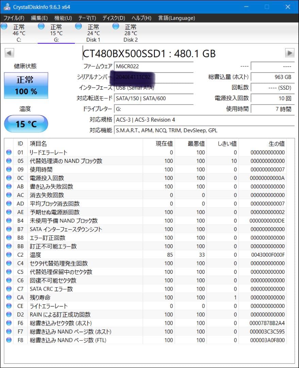Select the Disk 1 status orb
299x368 pixels.
pos(79,26)
